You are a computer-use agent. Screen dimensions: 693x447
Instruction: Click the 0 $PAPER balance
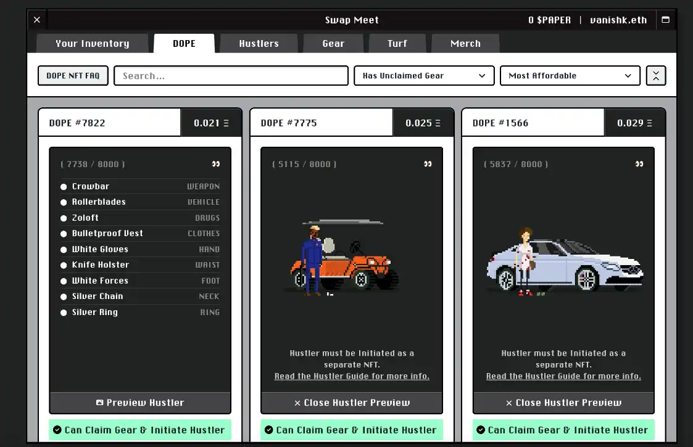coord(549,20)
